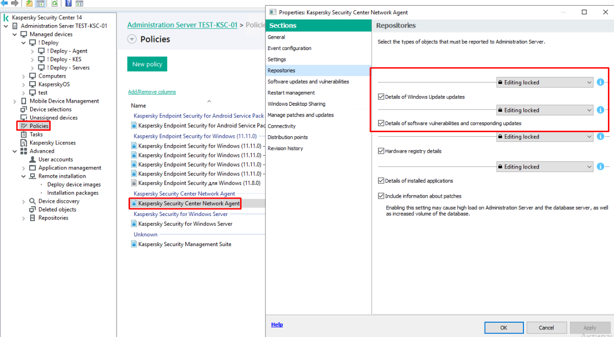The width and height of the screenshot is (614, 337).
Task: Click the icon of Kaspersky Security Management Suite policy
Action: (x=134, y=245)
